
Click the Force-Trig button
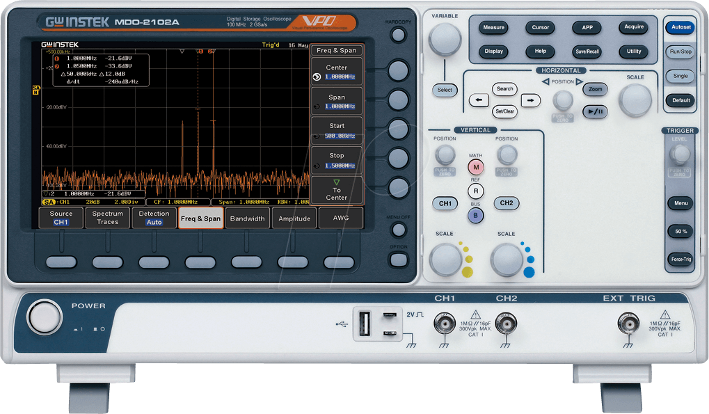pyautogui.click(x=680, y=260)
